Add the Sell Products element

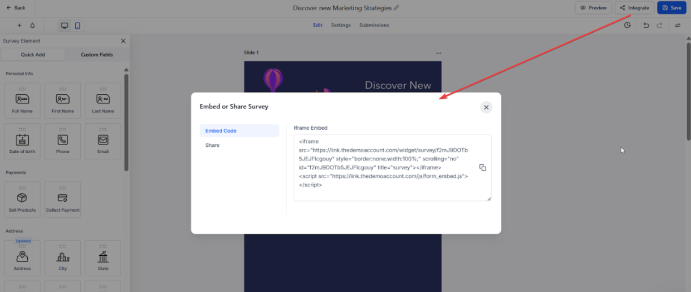pyautogui.click(x=23, y=199)
